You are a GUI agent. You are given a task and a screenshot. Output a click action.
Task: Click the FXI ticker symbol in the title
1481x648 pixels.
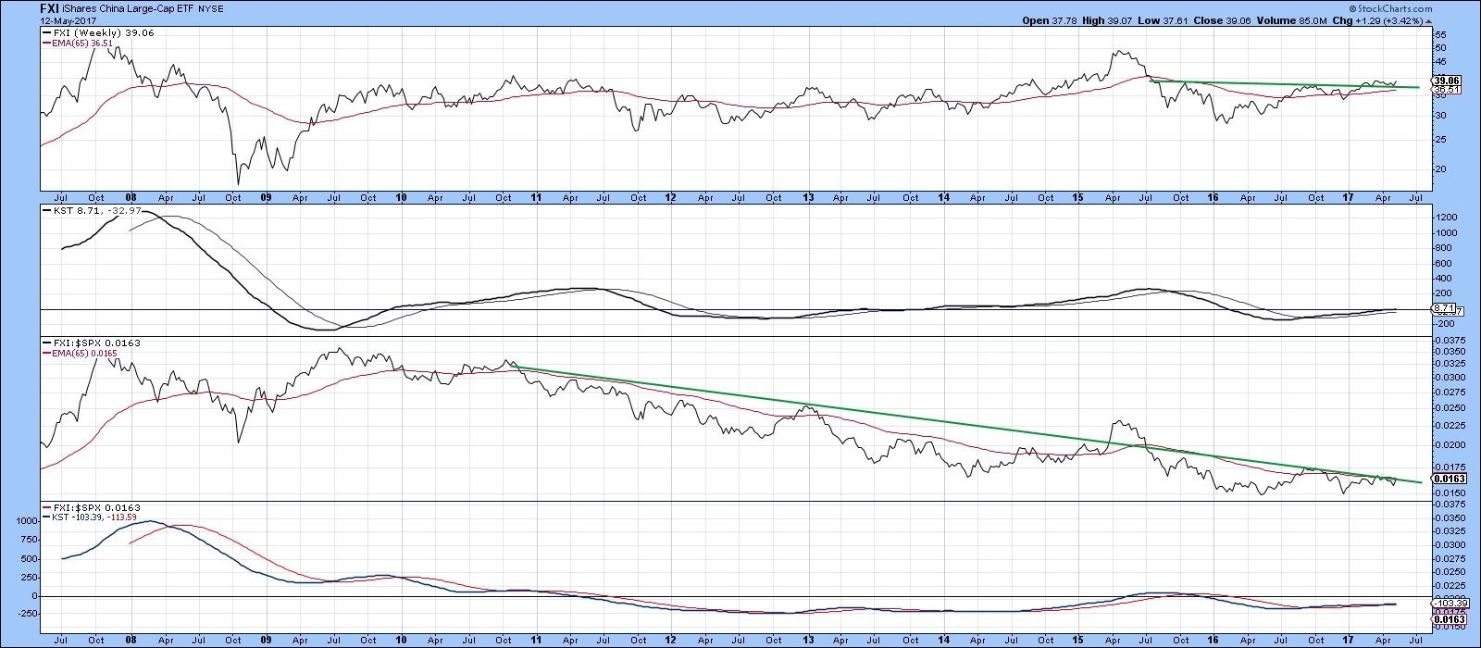50,8
